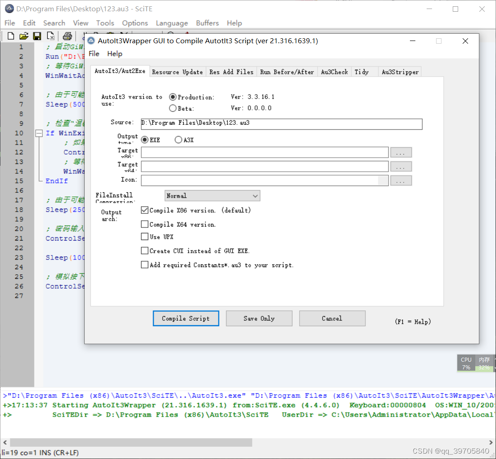
Task: Switch to Res Add Files tab
Action: point(231,72)
